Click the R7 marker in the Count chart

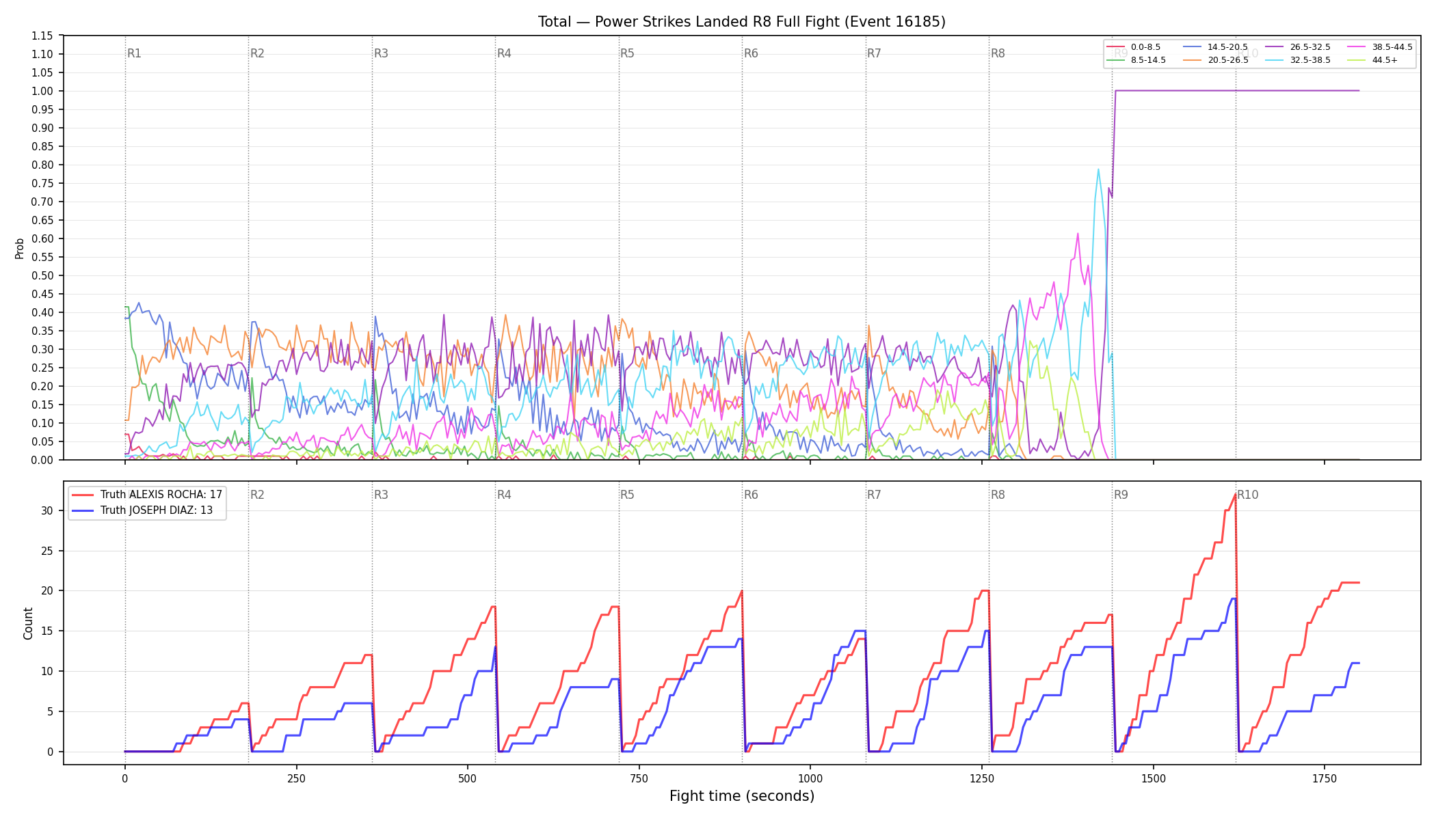click(x=874, y=495)
